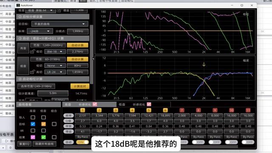Viewport: 272px width, 153px height.
Task: Open BW-18 low-cut filter dropdown
Action: tap(55, 51)
